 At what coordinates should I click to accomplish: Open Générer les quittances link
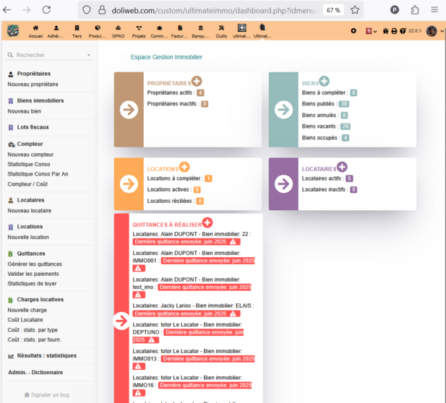coord(35,264)
